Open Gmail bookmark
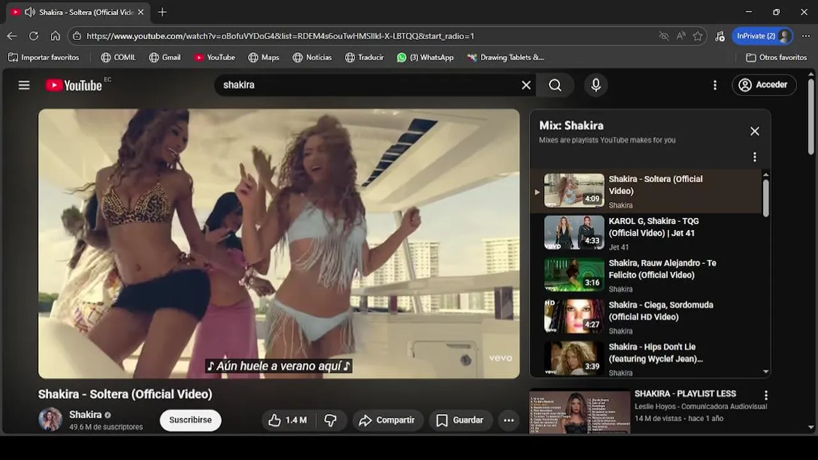 [165, 57]
